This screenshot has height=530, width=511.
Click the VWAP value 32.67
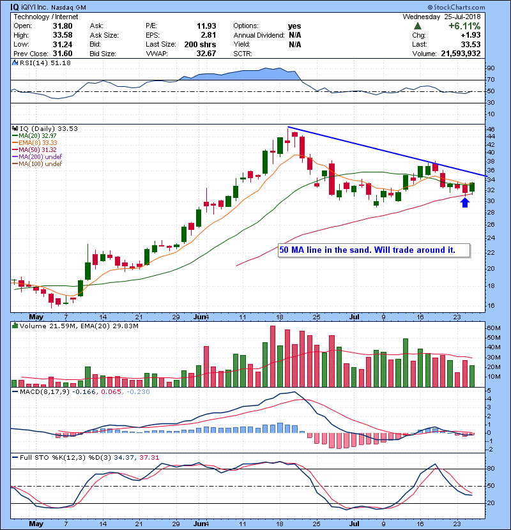point(206,54)
